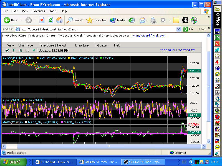Expand the Links bar chevron
This screenshot has height=166, width=222.
click(x=209, y=28)
